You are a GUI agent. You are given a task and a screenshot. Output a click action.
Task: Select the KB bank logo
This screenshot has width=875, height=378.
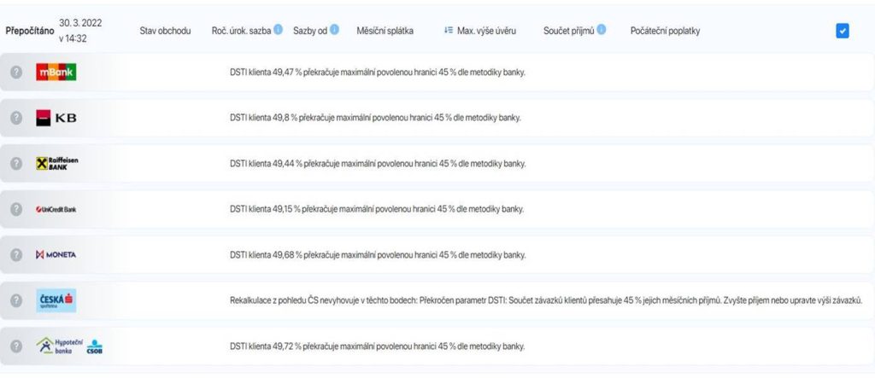pyautogui.click(x=56, y=118)
